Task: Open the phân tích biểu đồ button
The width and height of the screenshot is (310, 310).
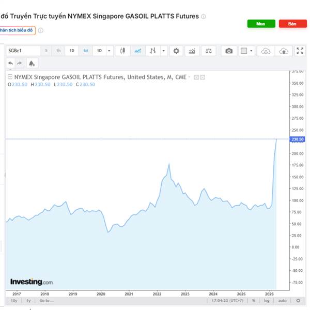Action: pyautogui.click(x=17, y=30)
